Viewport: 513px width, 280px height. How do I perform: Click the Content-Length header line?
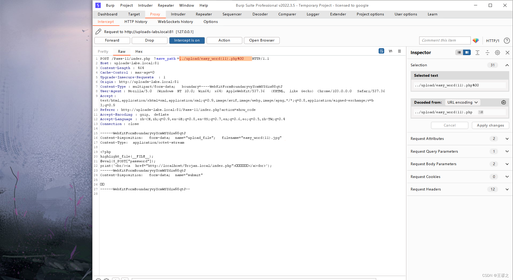[122, 68]
